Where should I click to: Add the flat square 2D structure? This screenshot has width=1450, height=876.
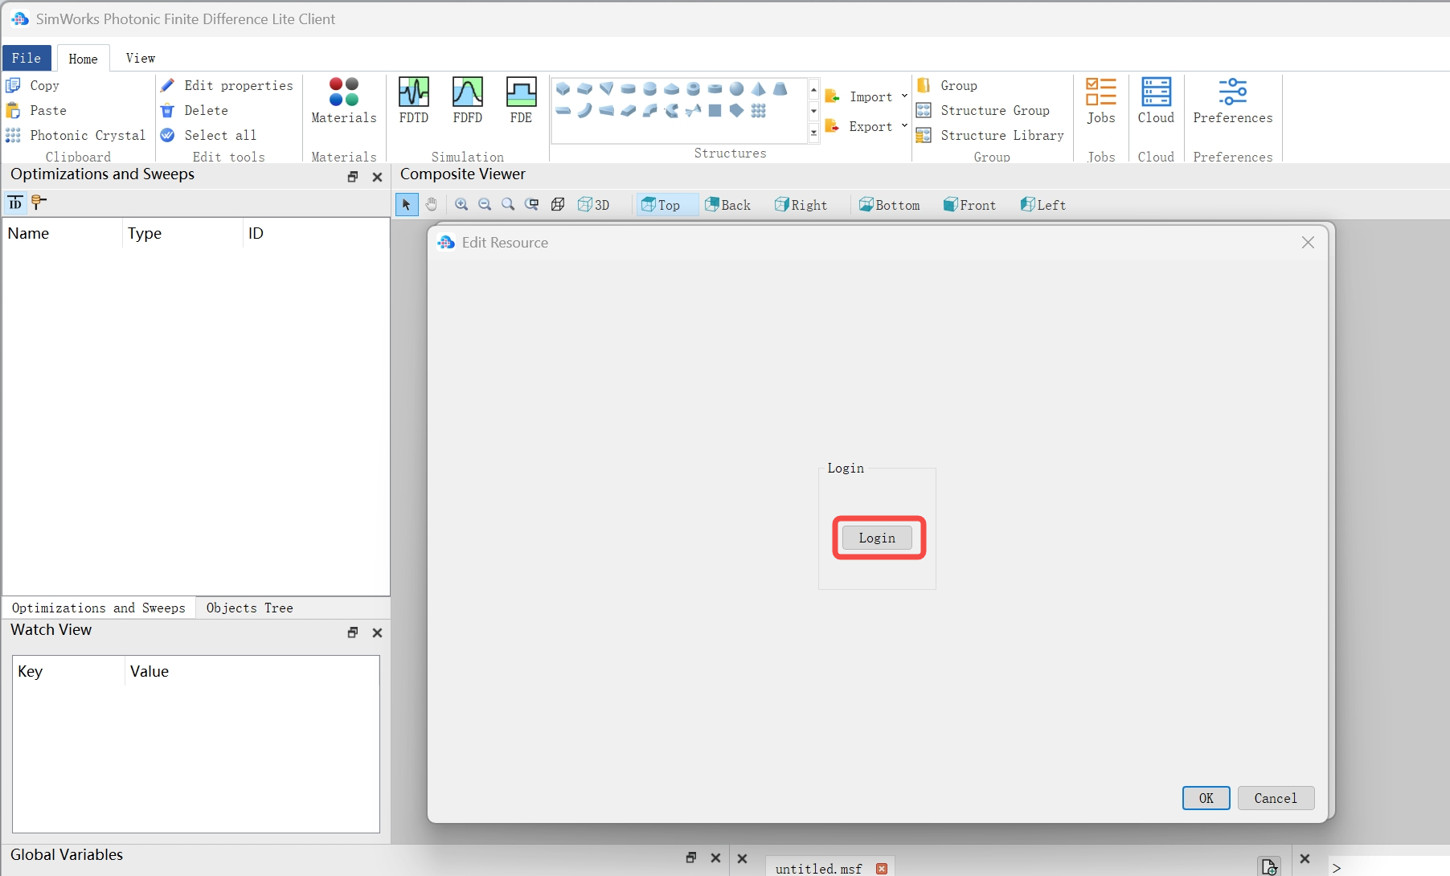(x=715, y=110)
